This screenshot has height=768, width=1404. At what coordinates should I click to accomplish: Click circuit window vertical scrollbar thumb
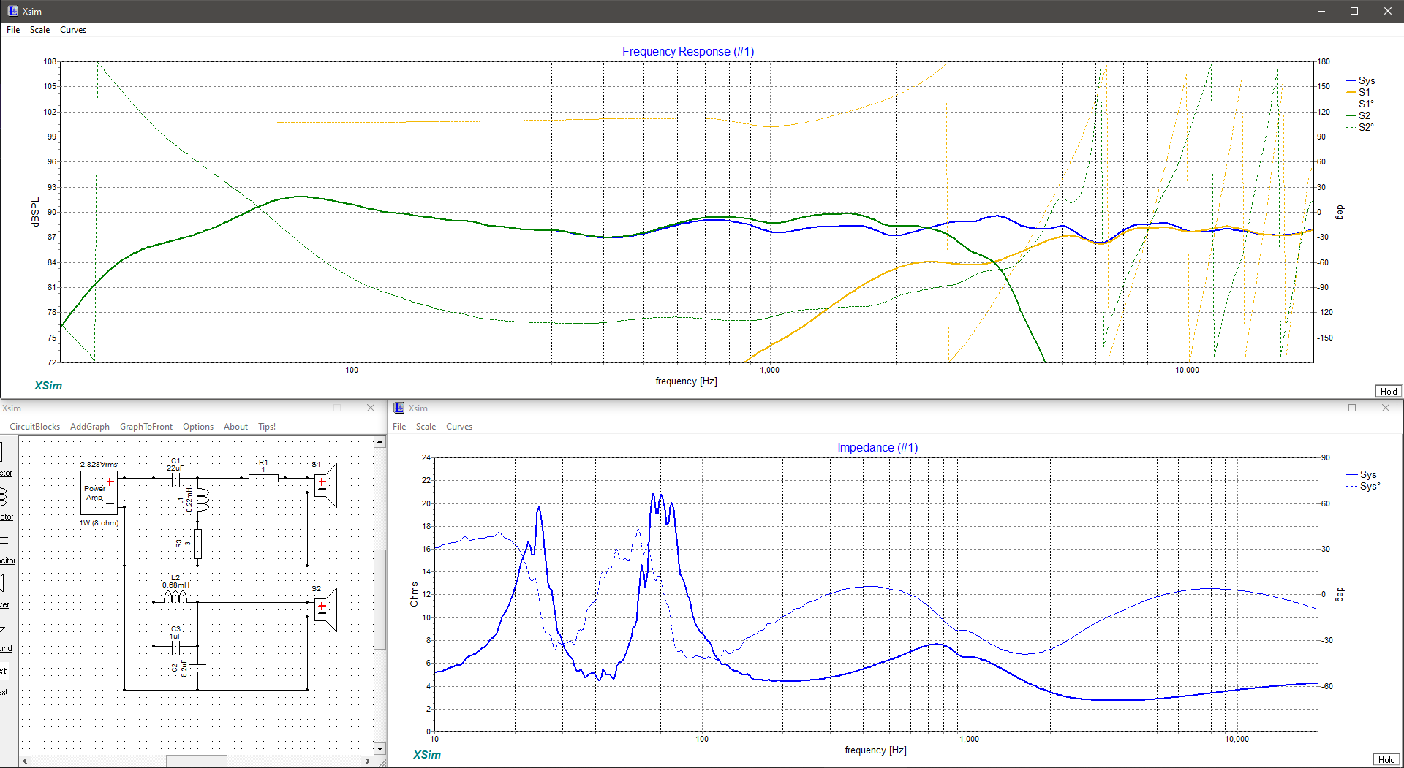point(380,599)
